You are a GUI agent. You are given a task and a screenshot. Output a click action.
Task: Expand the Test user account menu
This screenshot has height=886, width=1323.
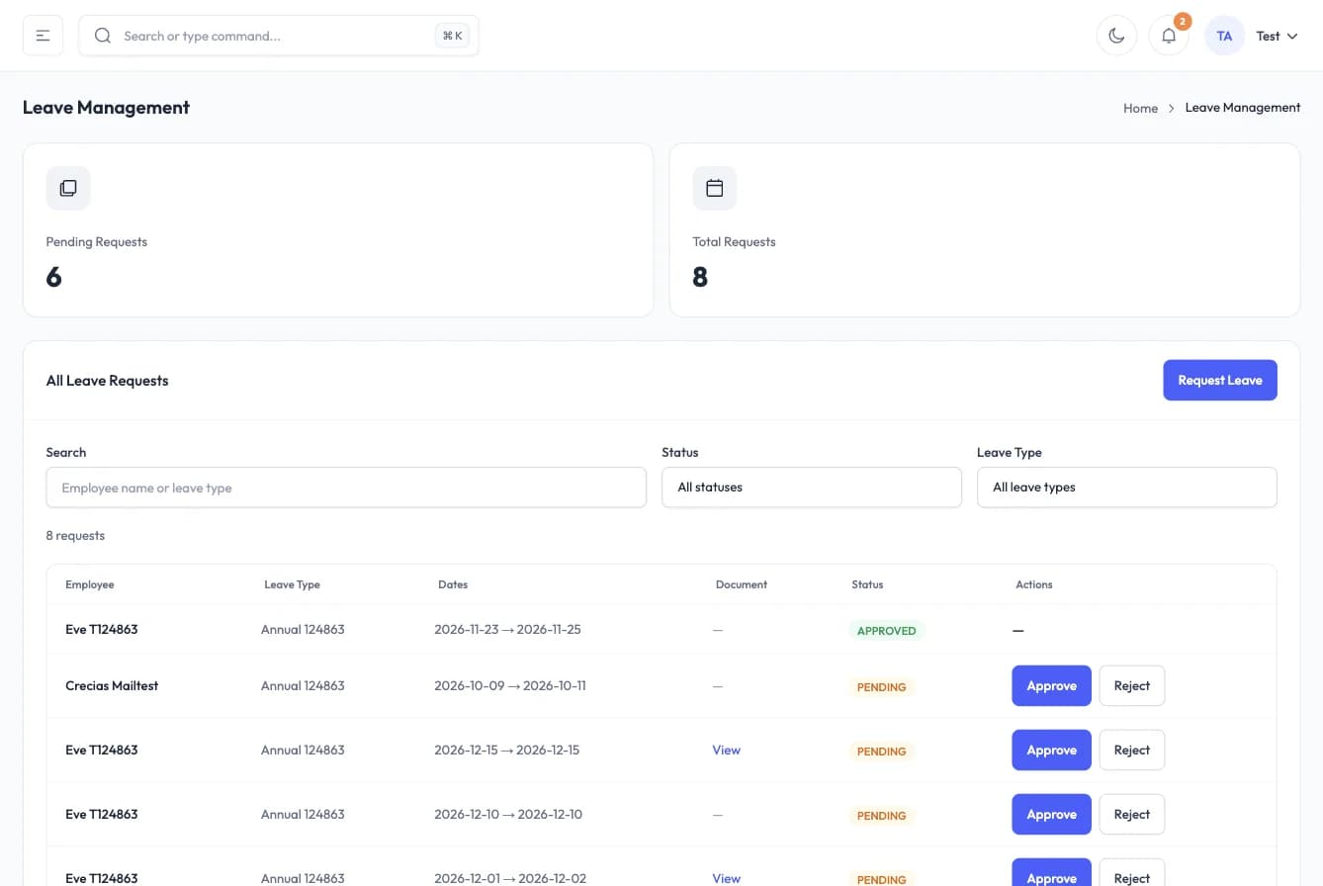pyautogui.click(x=1277, y=36)
